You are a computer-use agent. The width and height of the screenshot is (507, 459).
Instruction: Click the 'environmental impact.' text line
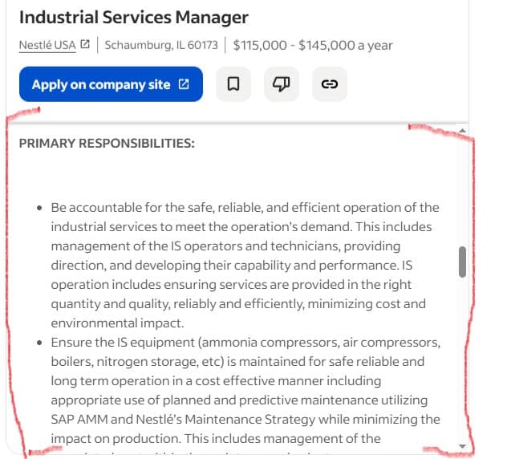tap(117, 323)
